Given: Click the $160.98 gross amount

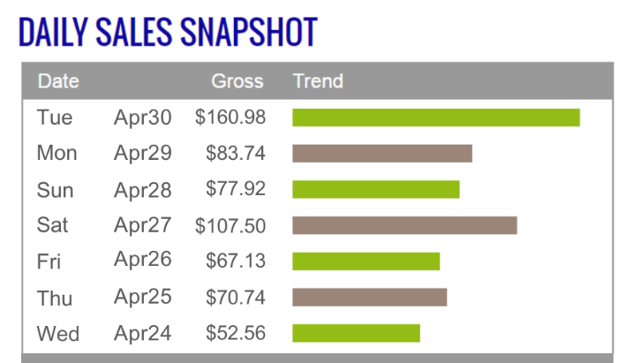Looking at the screenshot, I should tap(230, 117).
